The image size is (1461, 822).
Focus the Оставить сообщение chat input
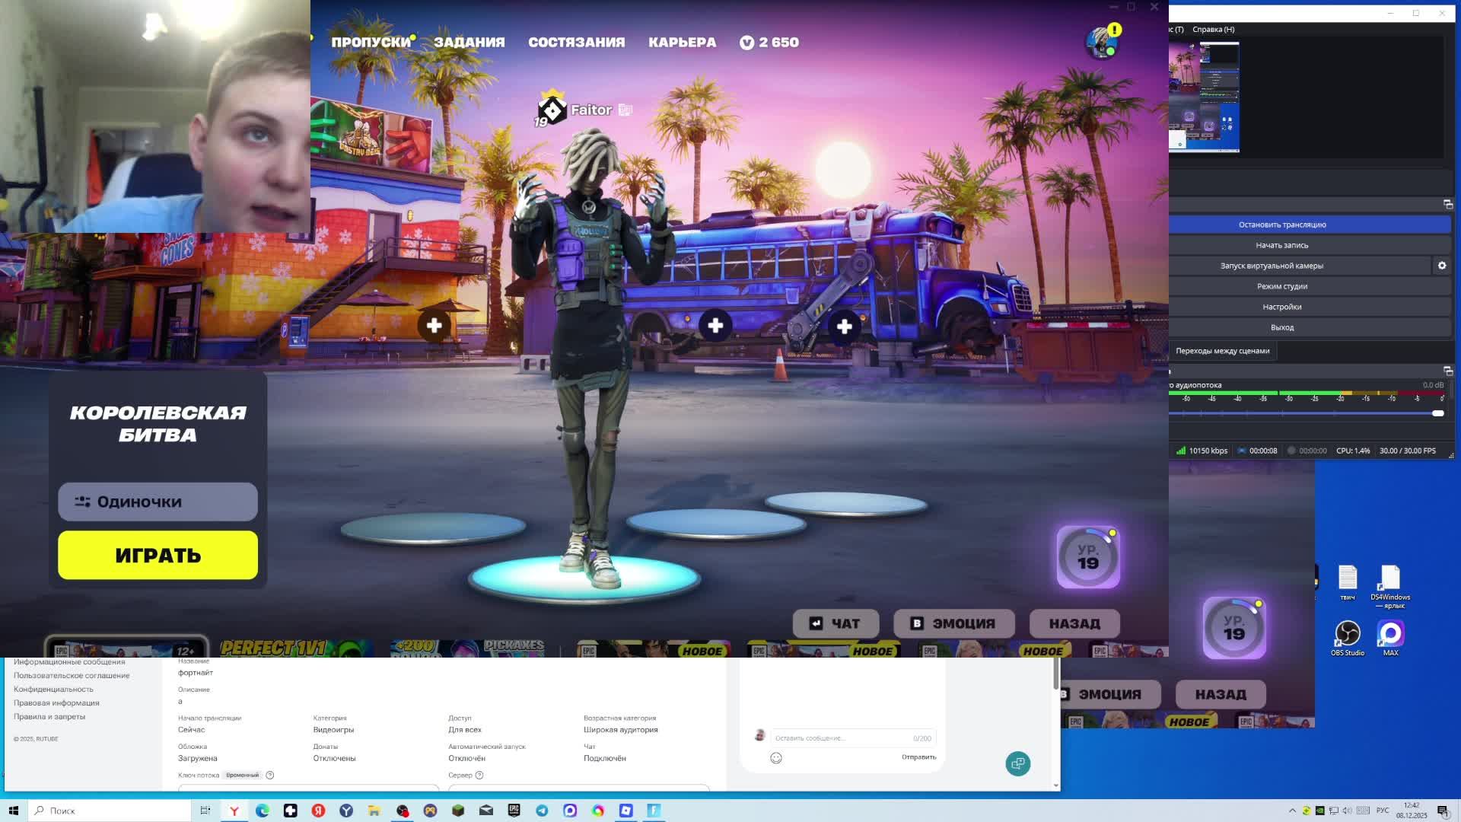[x=841, y=738]
